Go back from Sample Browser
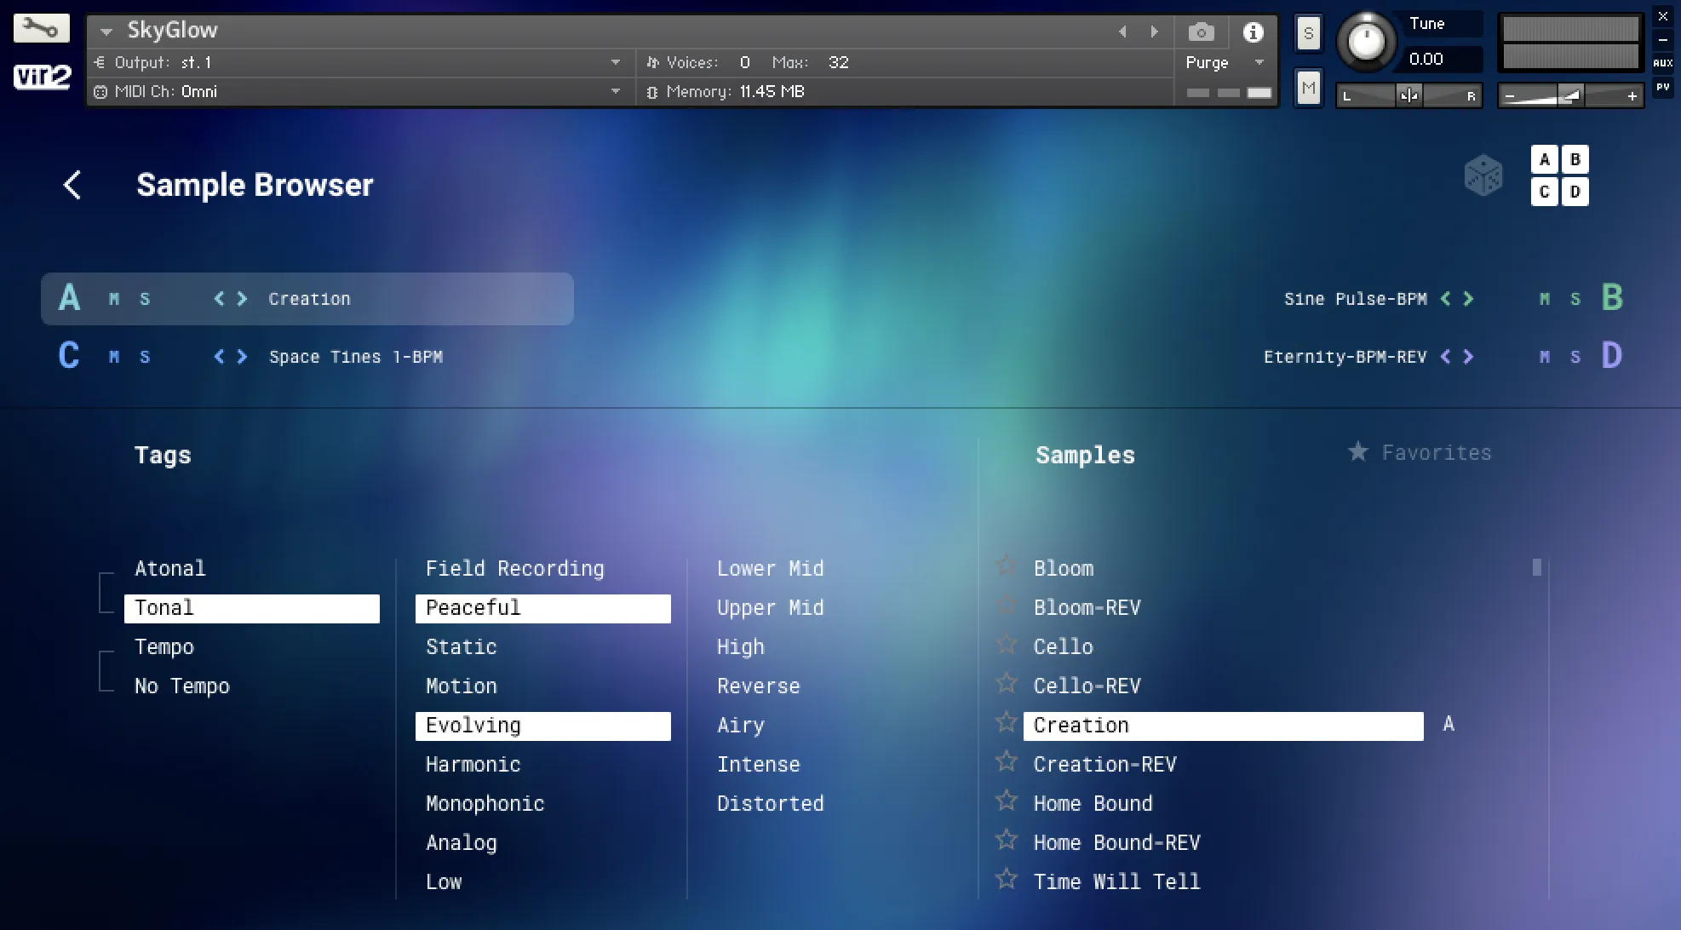 [x=72, y=185]
